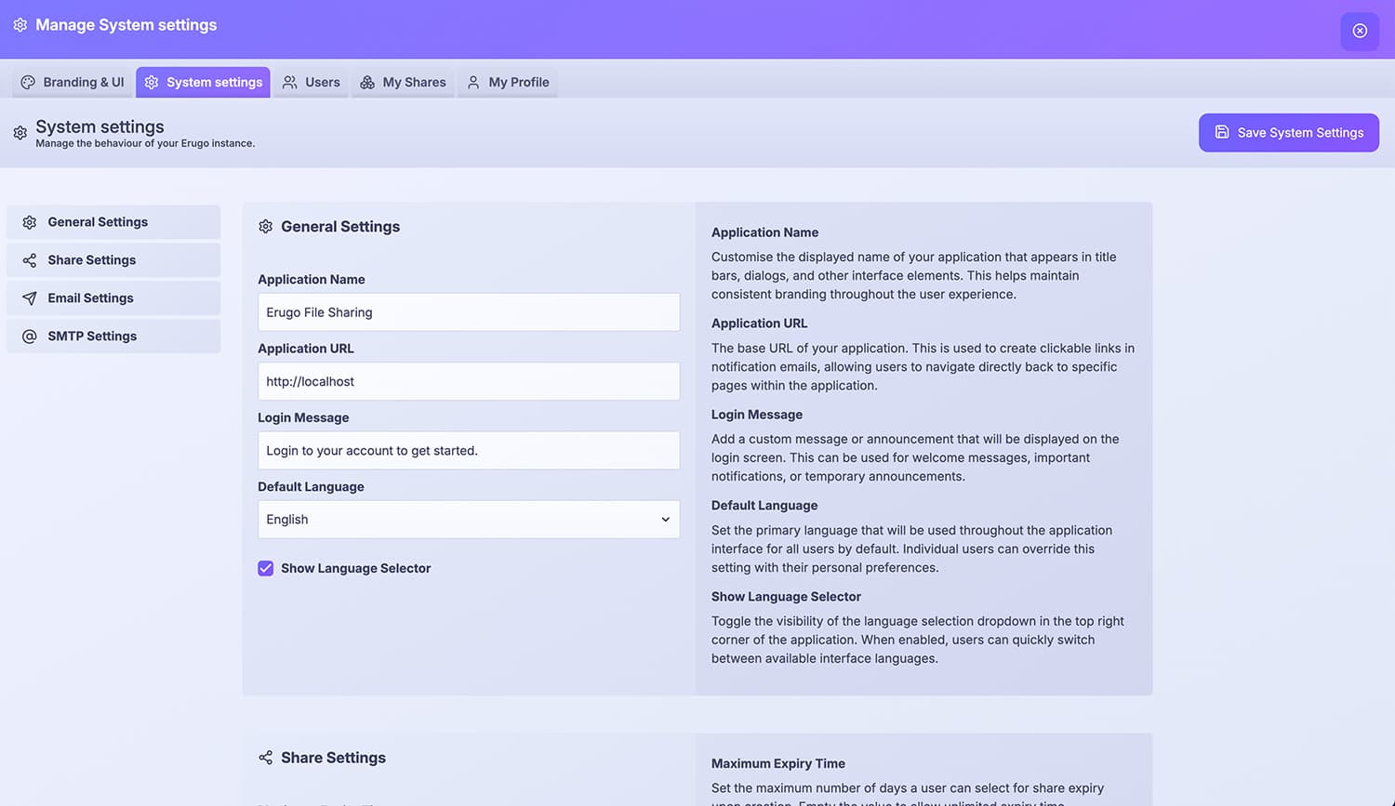Viewport: 1395px width, 806px height.
Task: Click the share network icon beside Share Settings heading
Action: (x=265, y=758)
